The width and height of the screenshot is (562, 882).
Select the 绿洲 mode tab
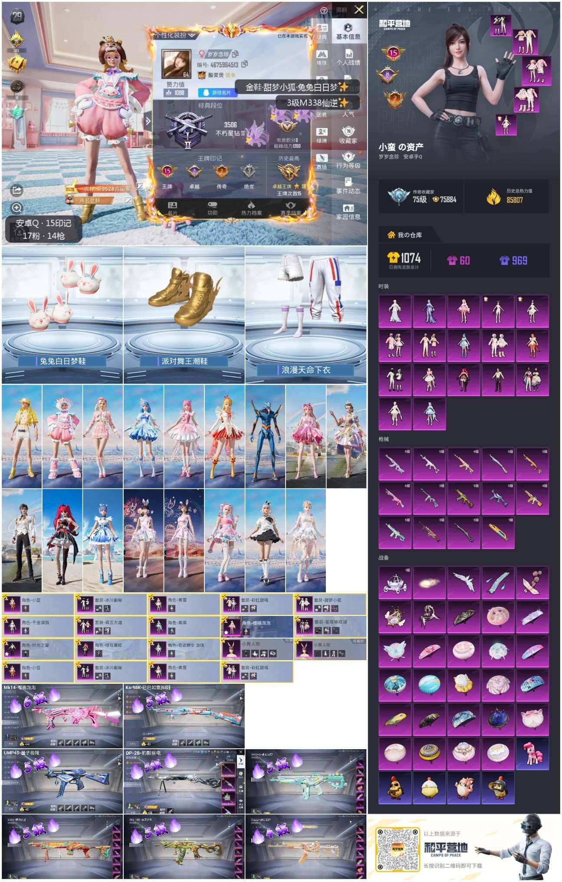coord(322,135)
